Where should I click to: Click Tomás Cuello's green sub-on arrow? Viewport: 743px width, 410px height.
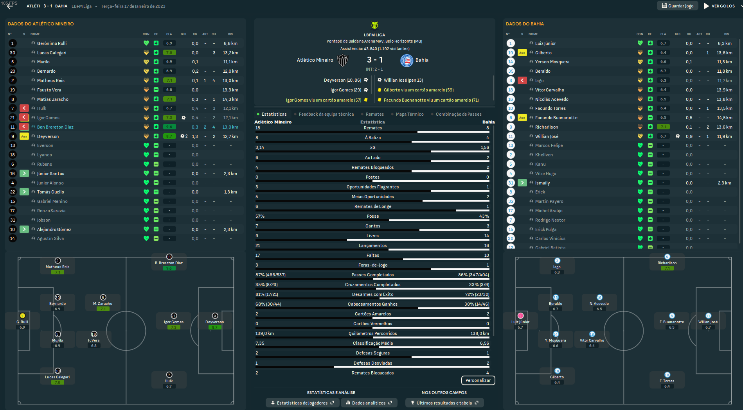[24, 192]
